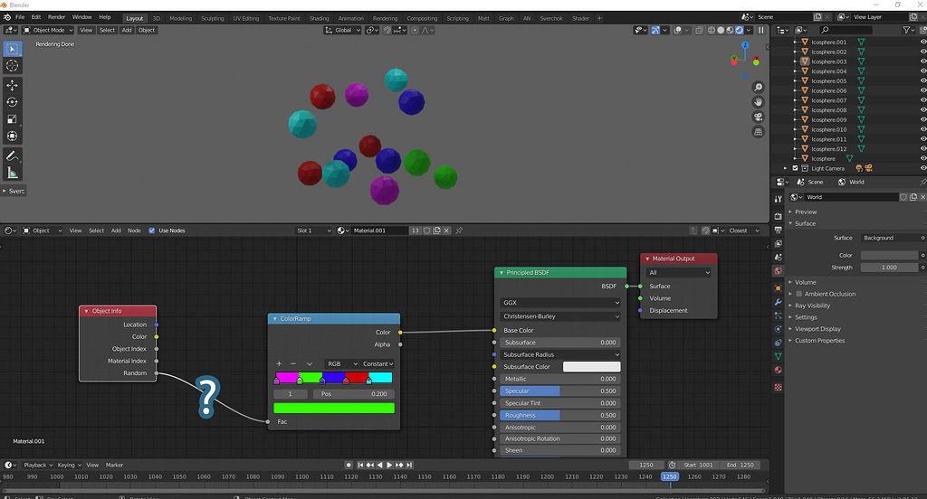Choose the Move tool
The height and width of the screenshot is (499, 927).
pos(12,86)
